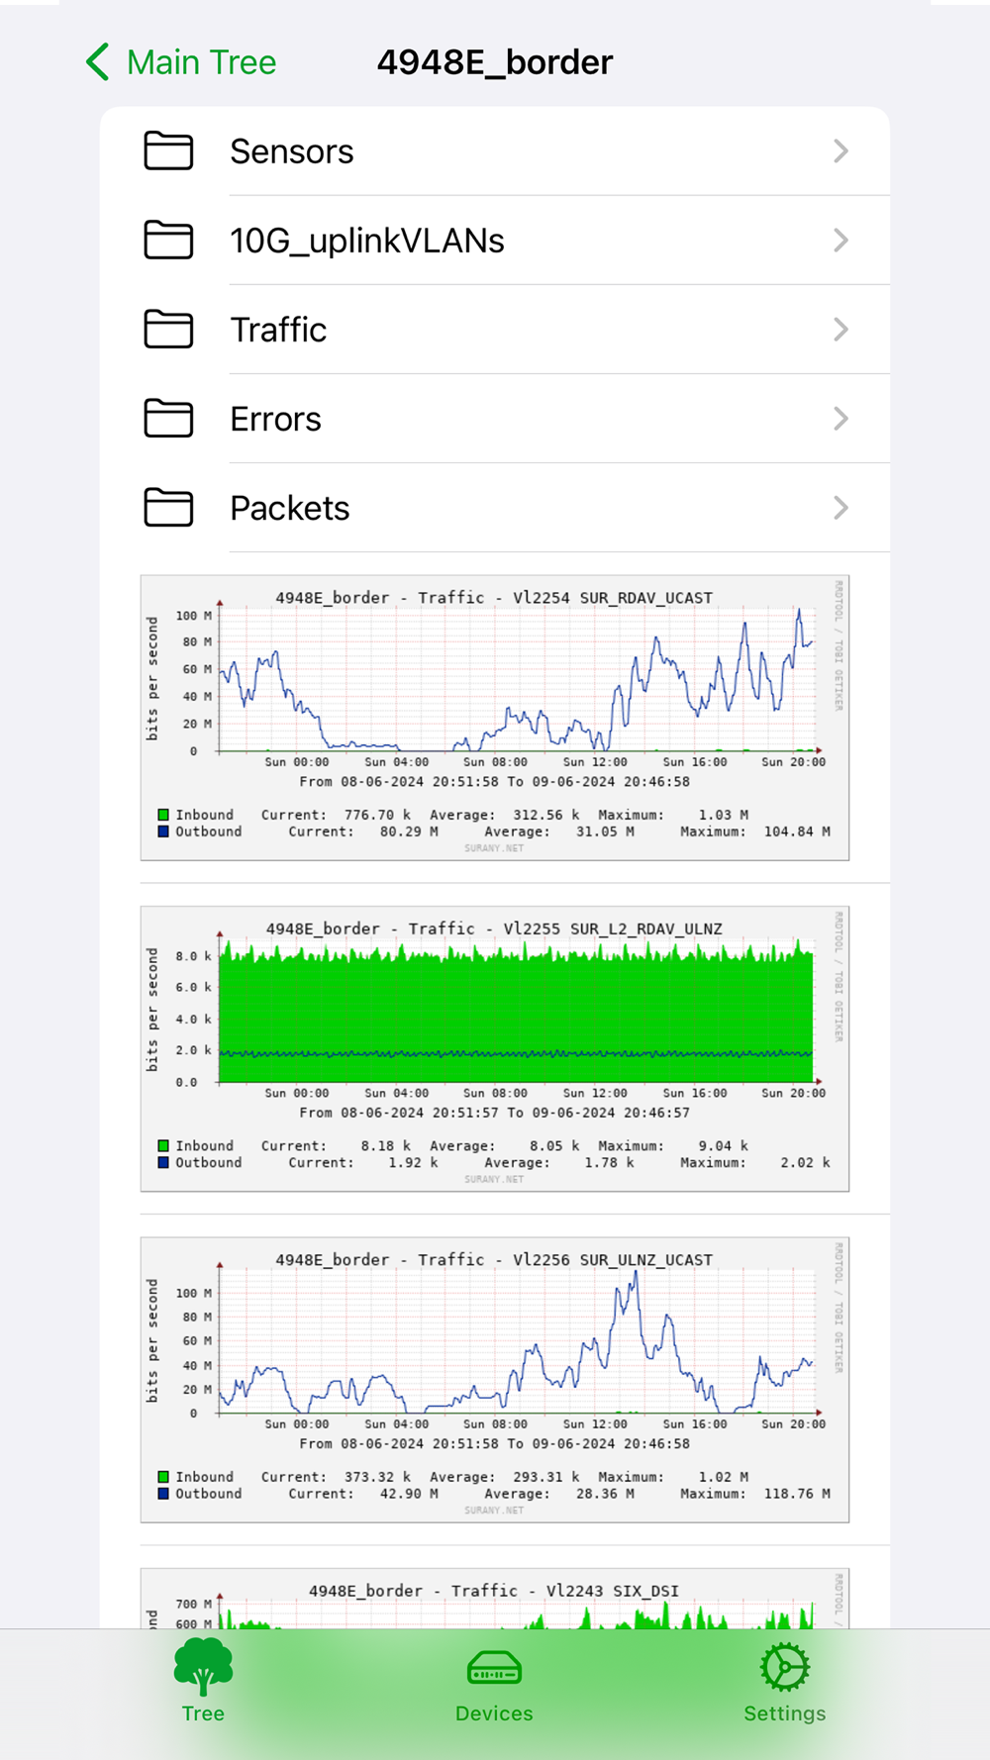This screenshot has width=990, height=1760.
Task: Tap the Settings gear icon
Action: 785,1667
